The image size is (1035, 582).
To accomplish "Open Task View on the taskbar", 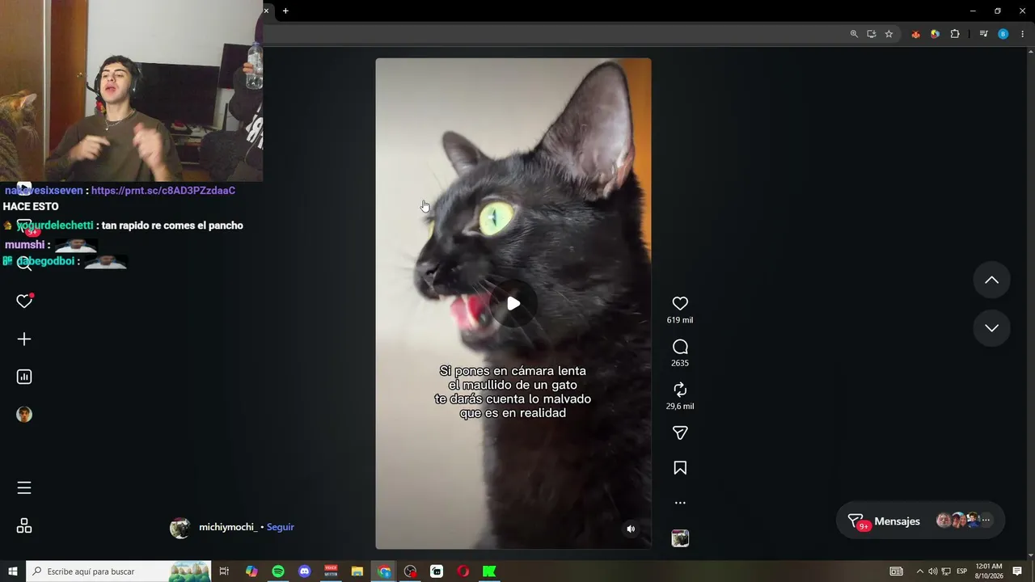I will [x=225, y=571].
